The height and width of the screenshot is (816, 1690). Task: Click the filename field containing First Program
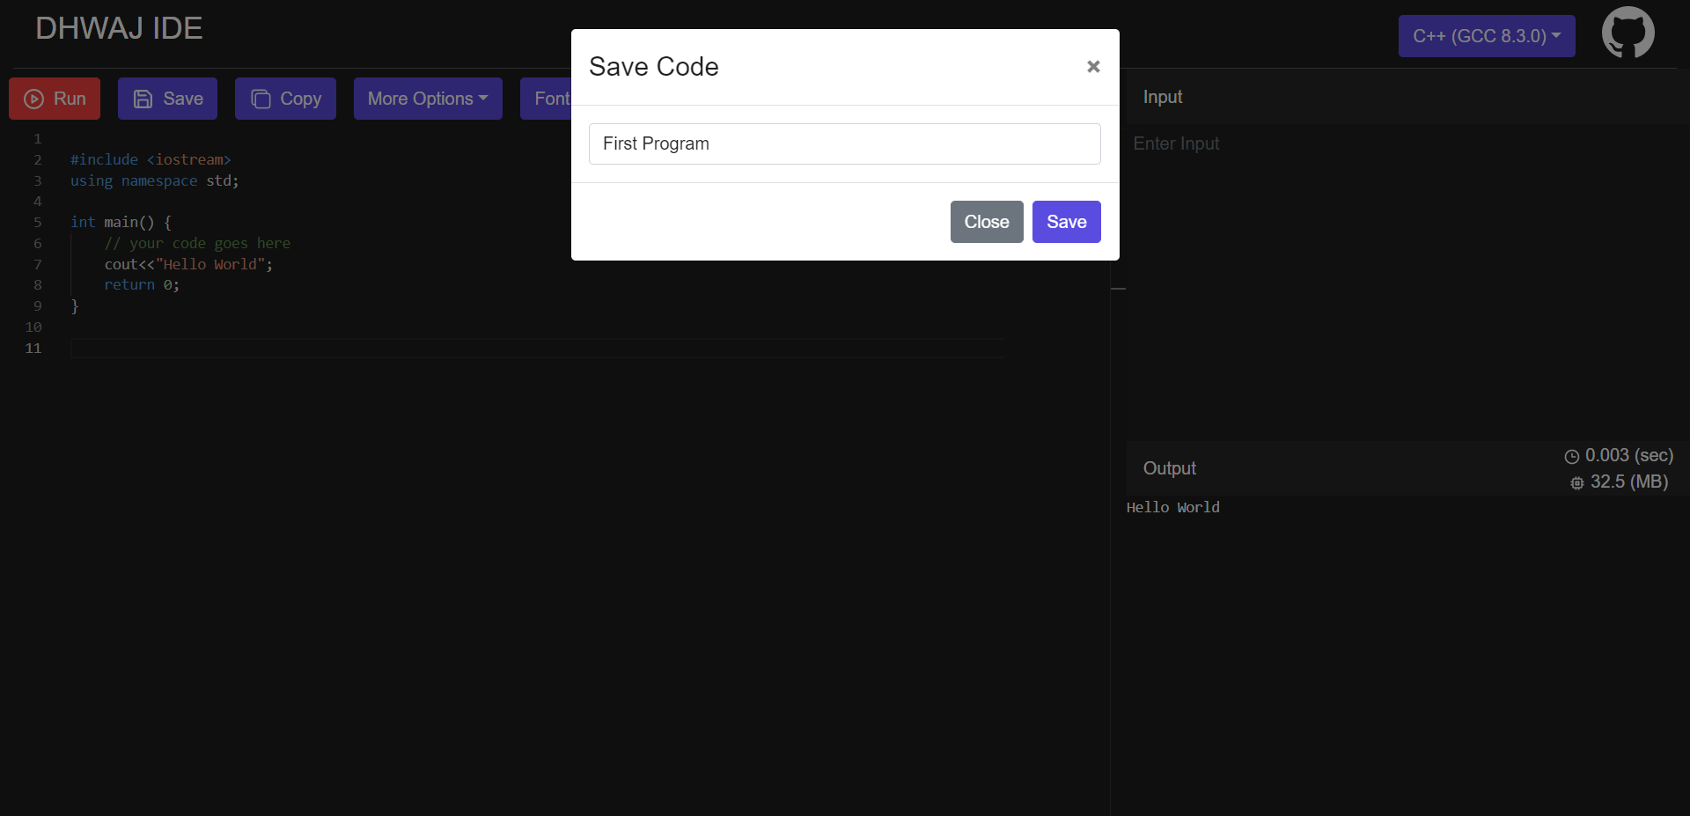[844, 143]
